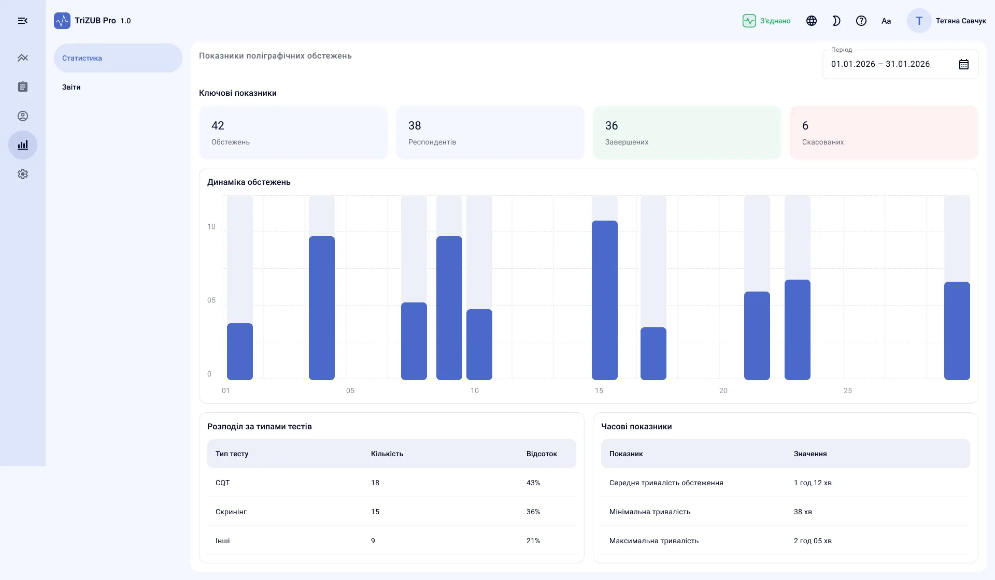Click the Кількість column header
995x580 pixels.
point(387,454)
